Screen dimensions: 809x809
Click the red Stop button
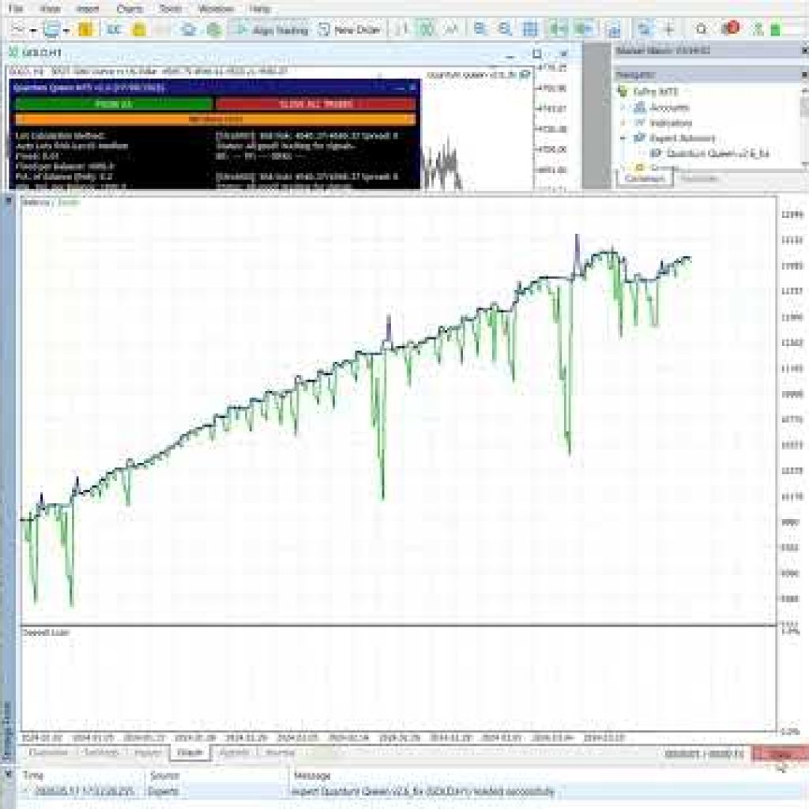click(x=780, y=754)
